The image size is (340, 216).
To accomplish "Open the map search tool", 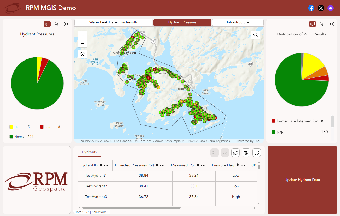I will pos(256,35).
